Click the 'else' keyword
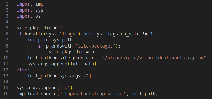 click(22, 70)
